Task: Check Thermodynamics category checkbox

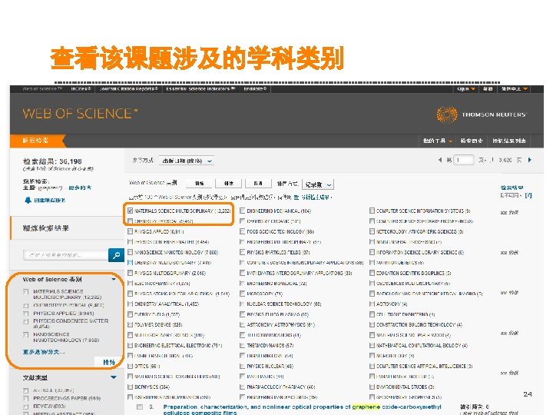Action: pos(242,346)
